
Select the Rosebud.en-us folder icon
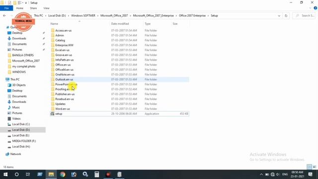(53, 99)
